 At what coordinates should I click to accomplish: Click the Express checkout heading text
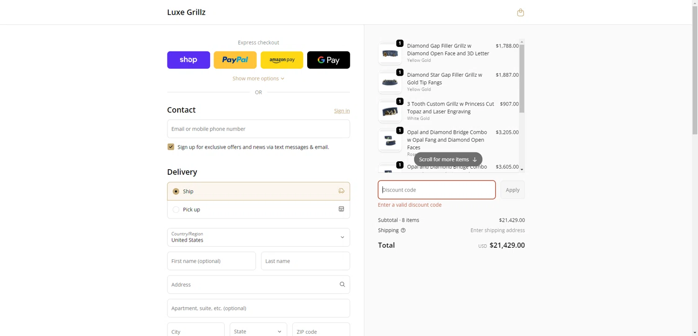click(258, 43)
